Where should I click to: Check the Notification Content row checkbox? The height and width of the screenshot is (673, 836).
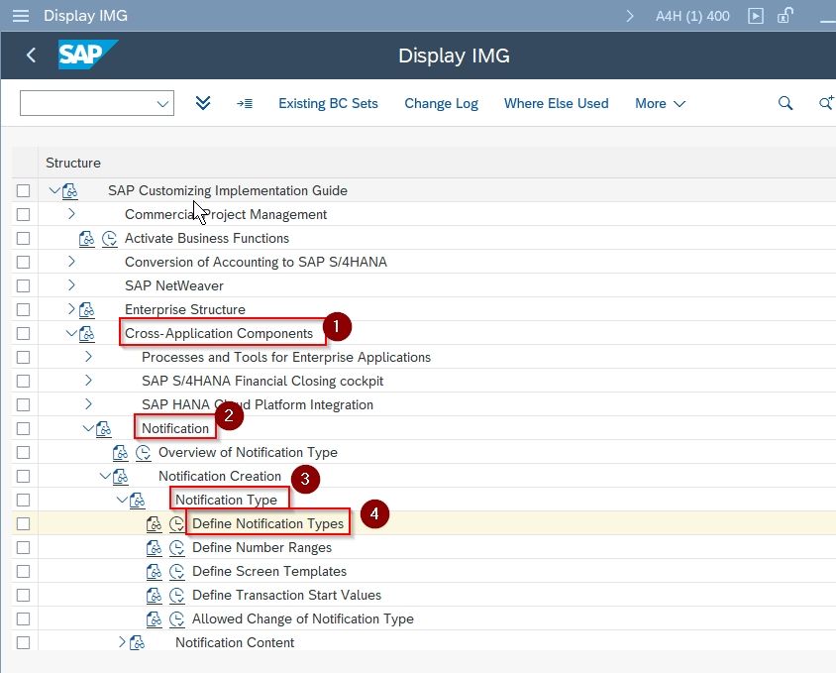click(23, 642)
